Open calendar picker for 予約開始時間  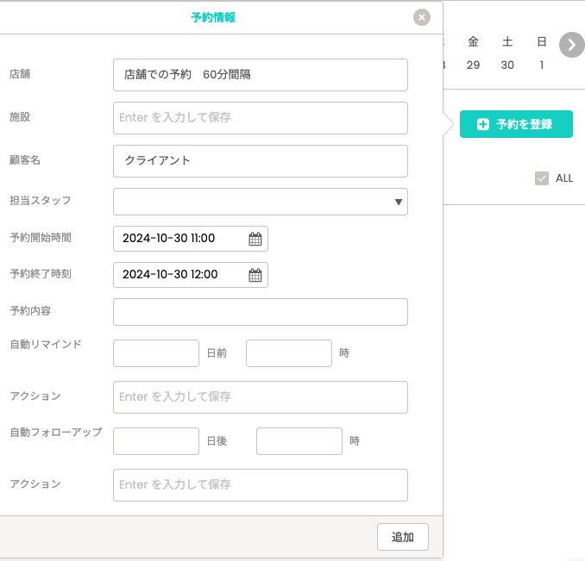[x=255, y=239]
